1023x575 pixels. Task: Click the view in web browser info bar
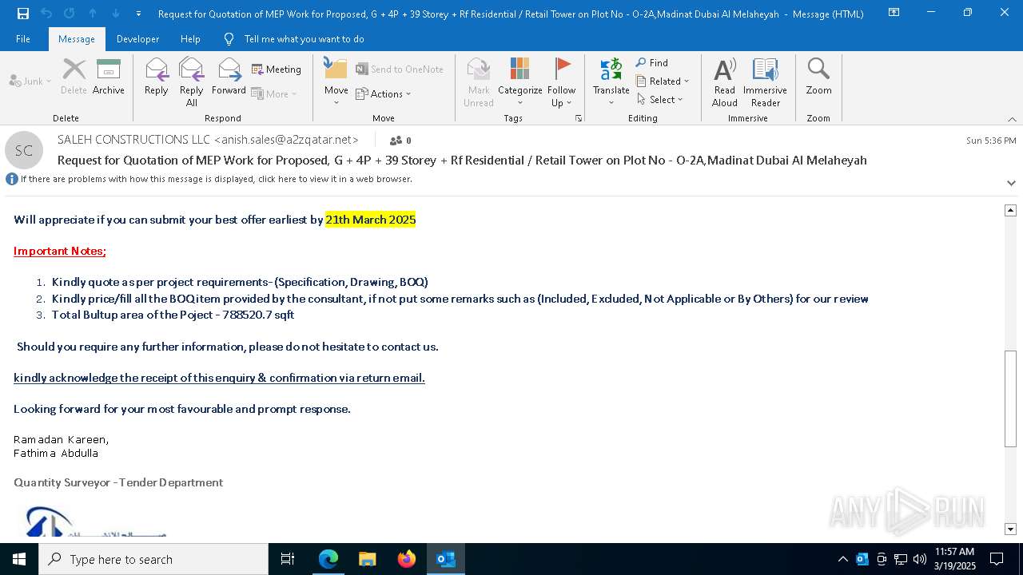point(216,179)
